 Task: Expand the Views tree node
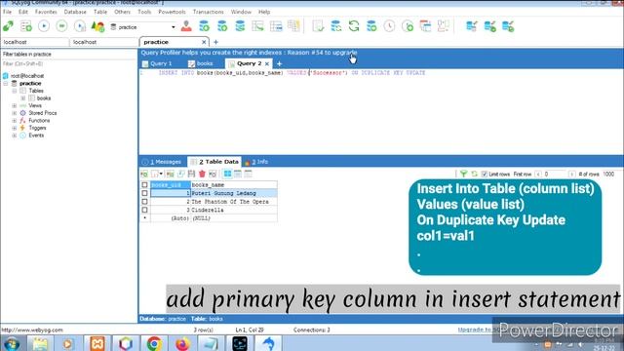point(15,106)
